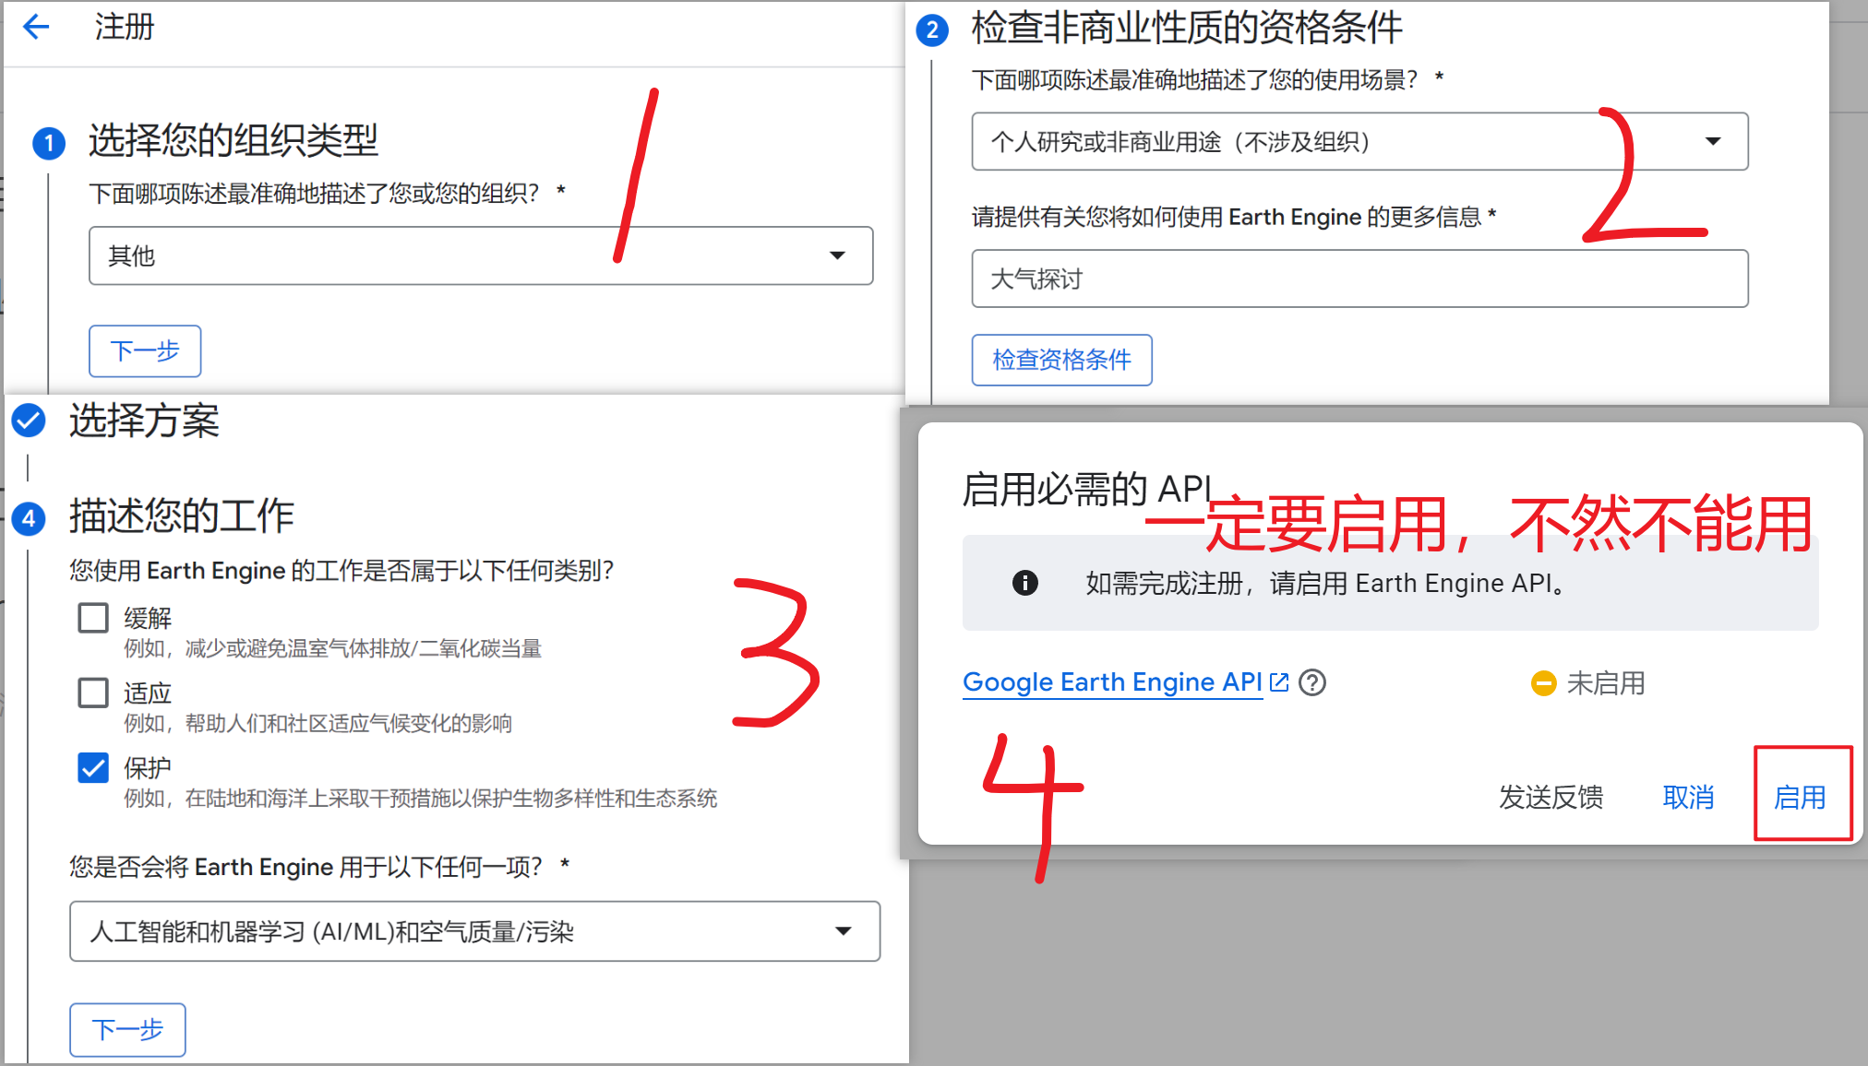Click the step 1 number circle icon
Viewport: 1868px width, 1066px height.
point(49,144)
